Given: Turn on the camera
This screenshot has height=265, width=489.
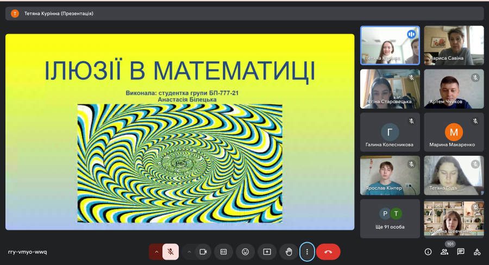Looking at the screenshot, I should 203,251.
